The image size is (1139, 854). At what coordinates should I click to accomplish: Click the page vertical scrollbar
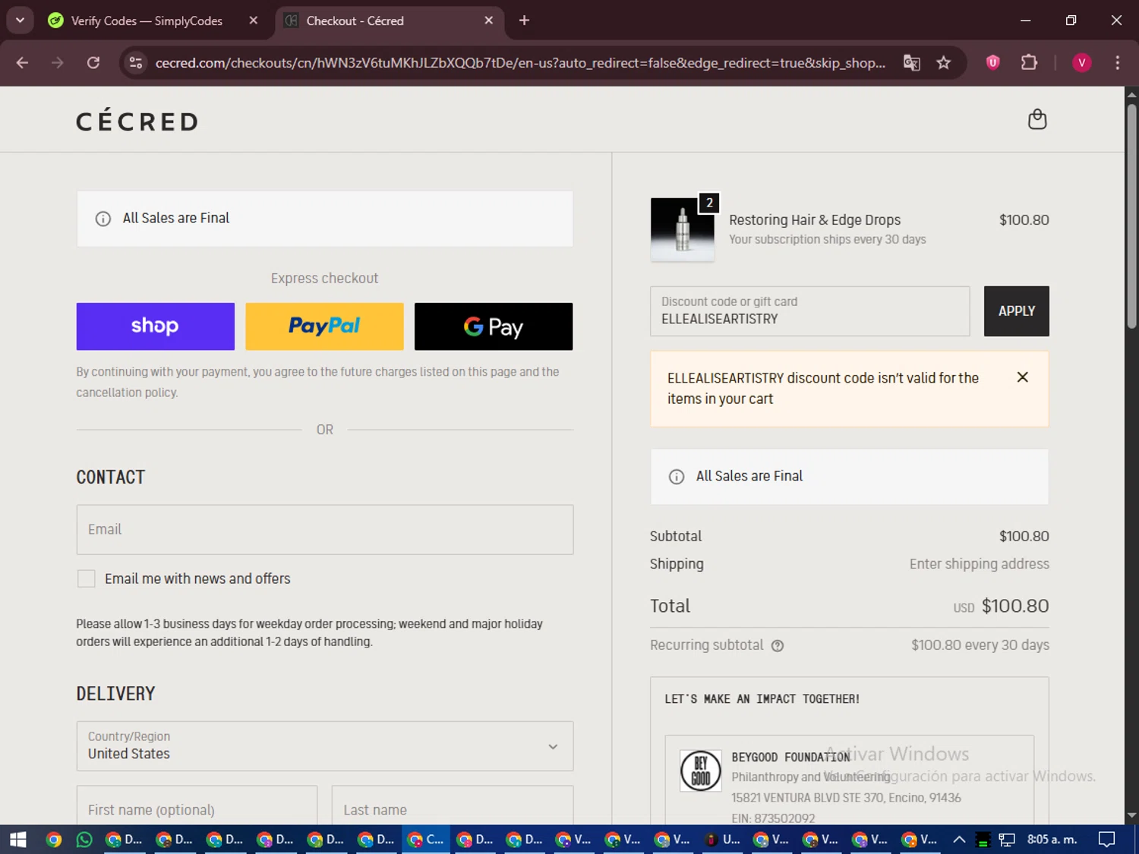(1131, 216)
